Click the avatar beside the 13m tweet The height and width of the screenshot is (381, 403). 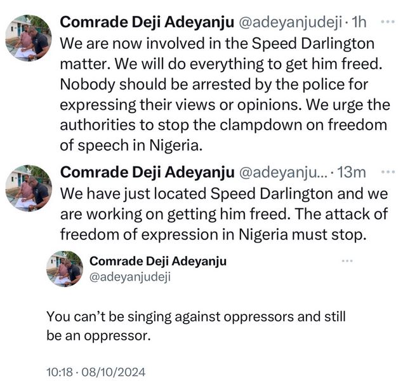click(29, 187)
